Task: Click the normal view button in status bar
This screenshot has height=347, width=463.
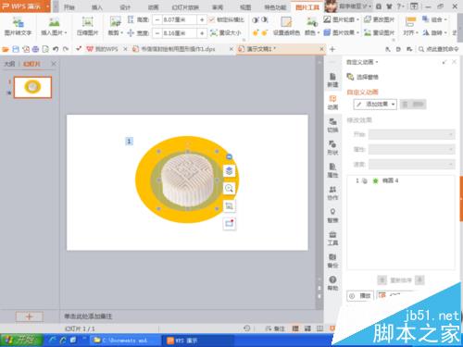Action: [295, 328]
